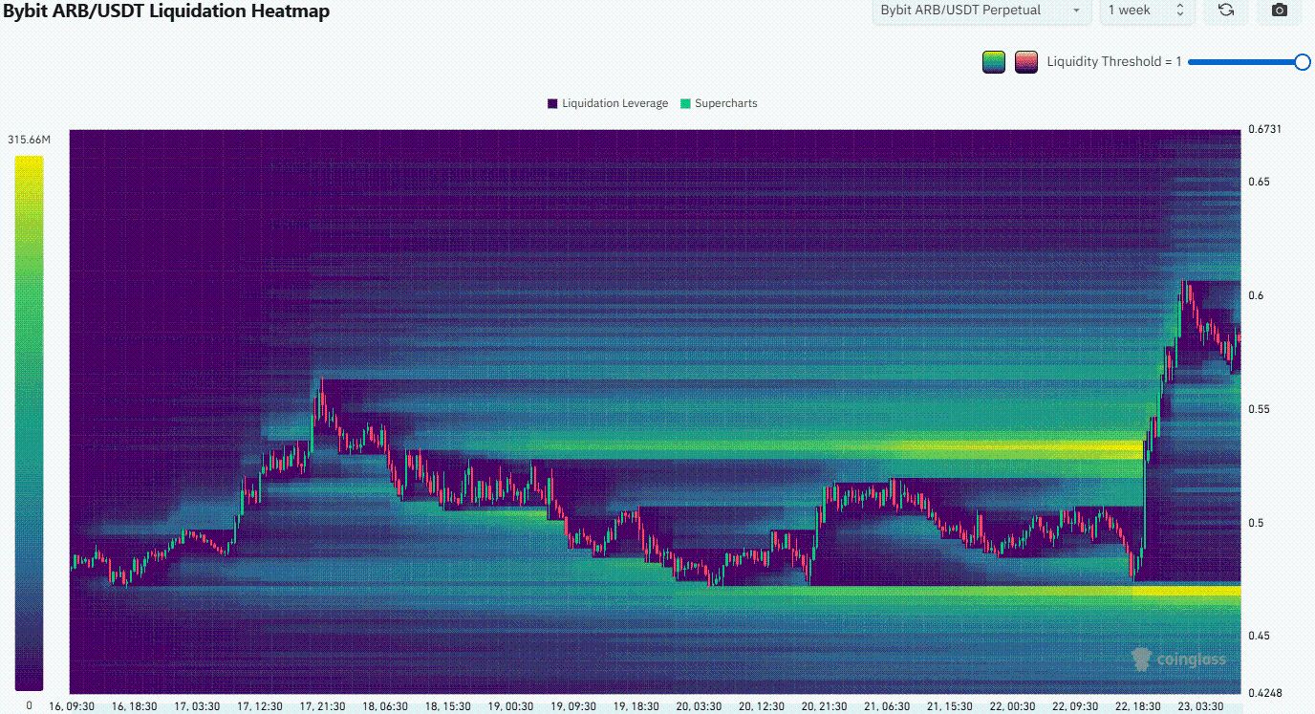
Task: Click the 16, 09:30 time axis label
Action: [x=71, y=706]
